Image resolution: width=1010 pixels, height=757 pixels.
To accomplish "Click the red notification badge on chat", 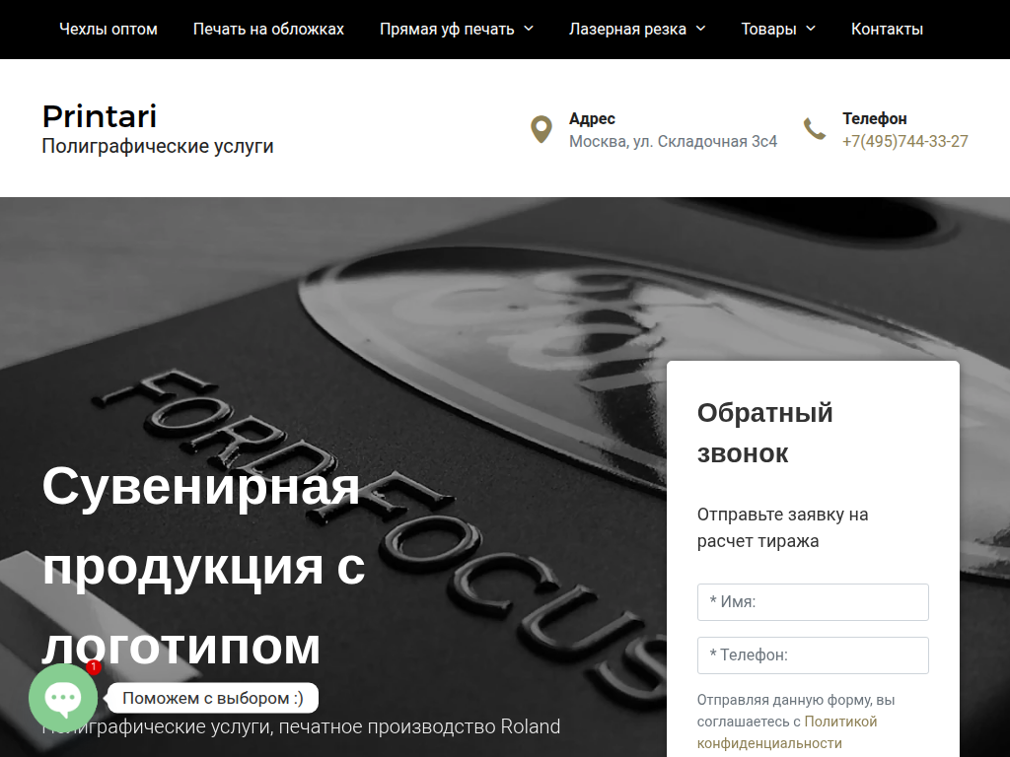I will point(94,667).
